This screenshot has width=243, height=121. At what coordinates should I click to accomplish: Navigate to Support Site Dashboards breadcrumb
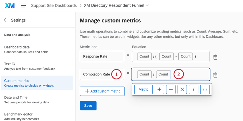click(54, 5)
